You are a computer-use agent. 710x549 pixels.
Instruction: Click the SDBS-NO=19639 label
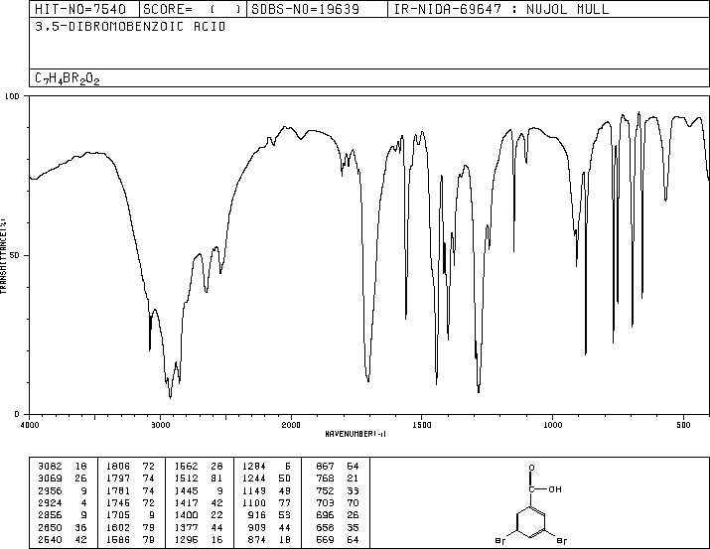pyautogui.click(x=305, y=9)
